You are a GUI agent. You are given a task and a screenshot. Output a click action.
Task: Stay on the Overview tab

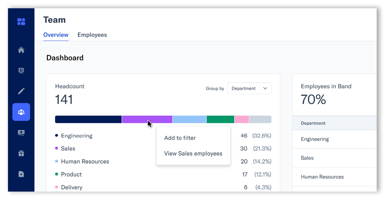tap(56, 35)
